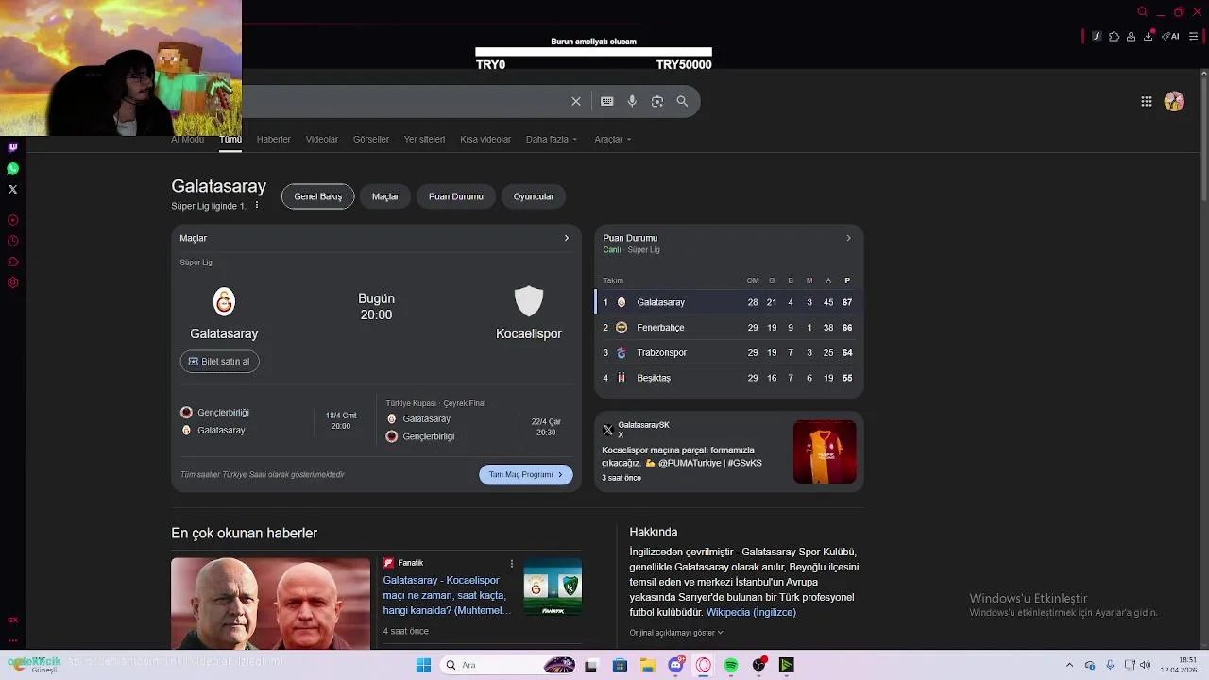Click the 'Tam Maç Programı' button
Image resolution: width=1209 pixels, height=680 pixels.
[x=525, y=474]
